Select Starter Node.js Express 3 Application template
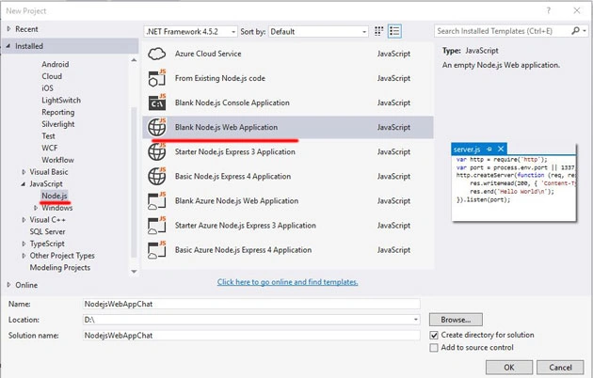 coord(288,151)
